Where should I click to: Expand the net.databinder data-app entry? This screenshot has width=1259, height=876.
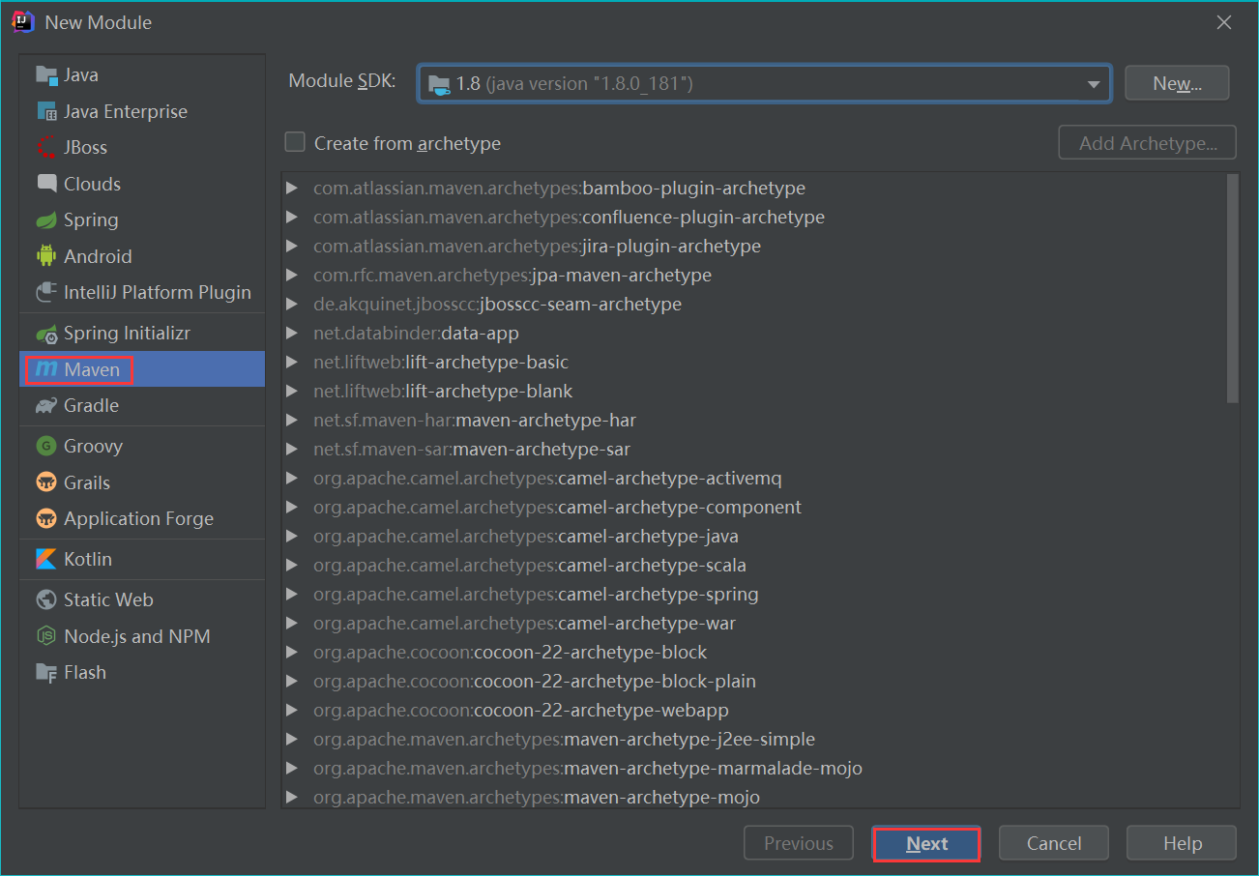292,334
